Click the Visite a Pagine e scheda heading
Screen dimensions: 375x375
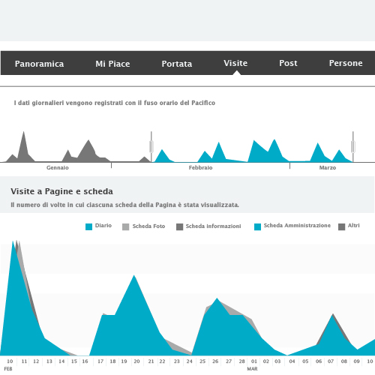[x=61, y=191]
